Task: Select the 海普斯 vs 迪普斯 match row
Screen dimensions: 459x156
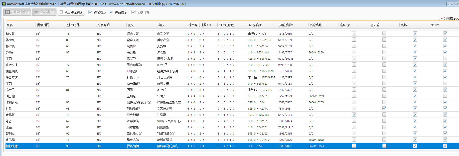Action: point(131,52)
